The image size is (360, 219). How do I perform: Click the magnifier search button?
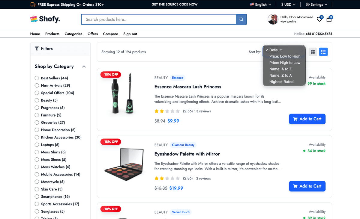241,19
